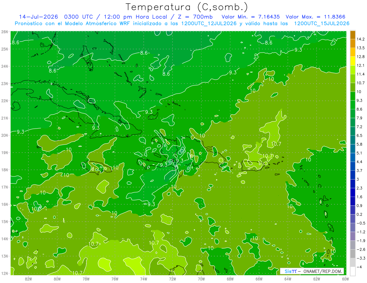367x283 pixels.
Task: Pick gray legend swatch between -2.6 and -3.3
Action: click(353, 254)
